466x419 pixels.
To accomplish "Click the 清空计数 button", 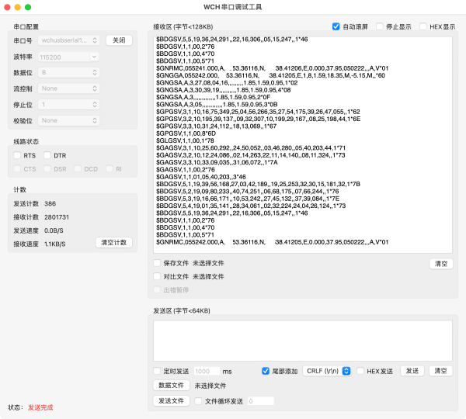I will point(114,243).
